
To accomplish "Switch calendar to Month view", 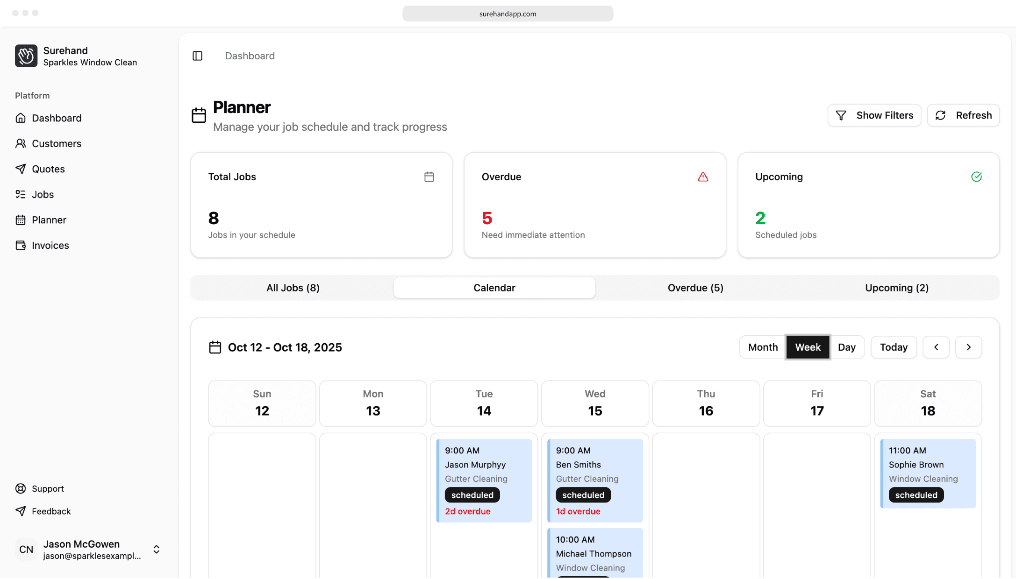I will 762,347.
